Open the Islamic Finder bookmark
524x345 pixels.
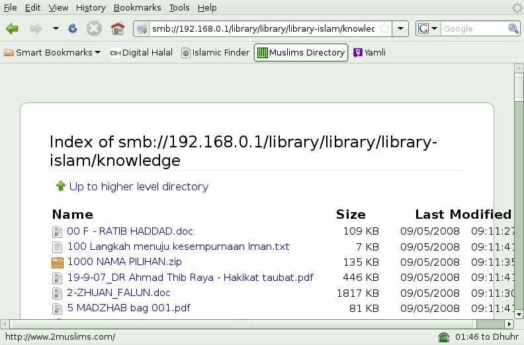[x=215, y=52]
